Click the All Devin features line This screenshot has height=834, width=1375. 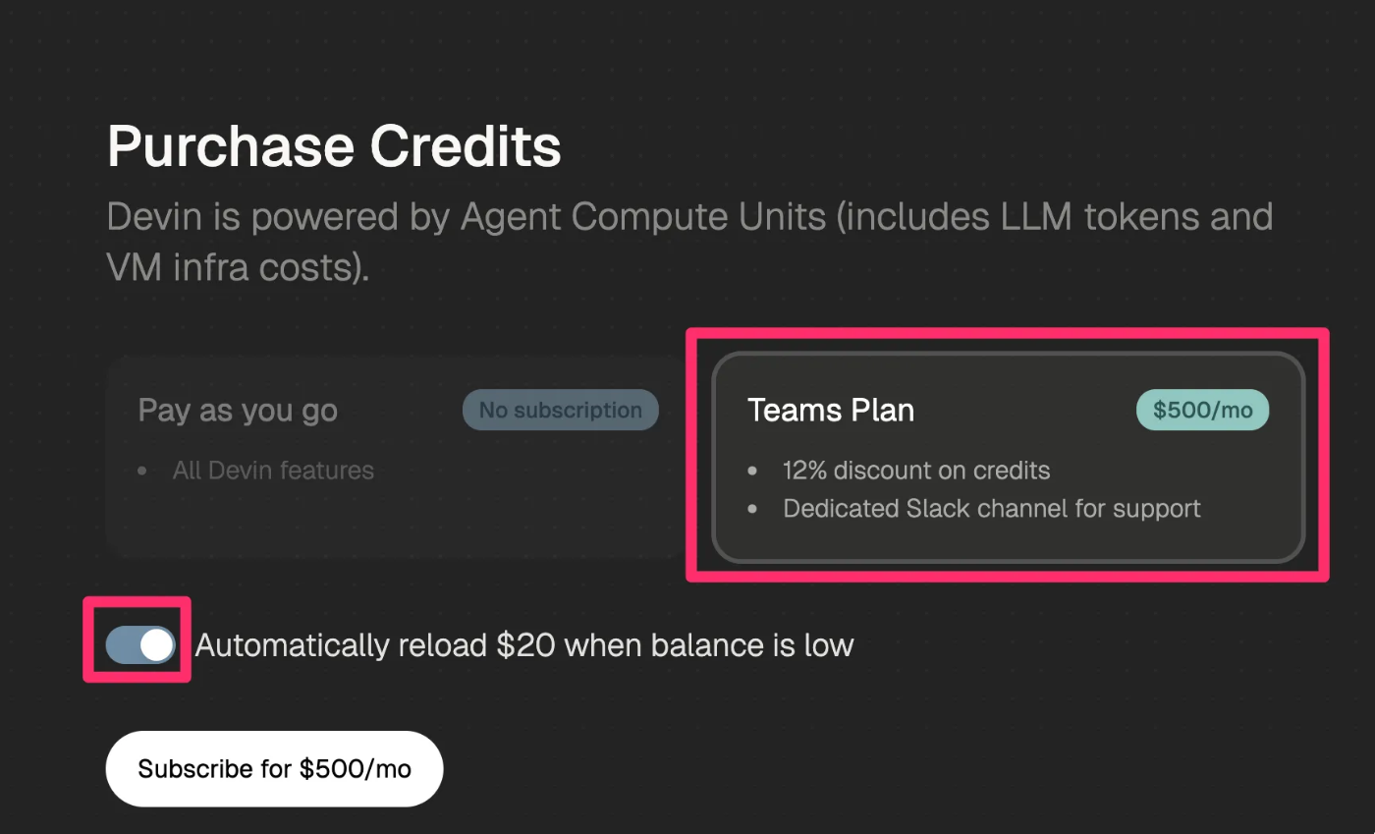coord(273,471)
